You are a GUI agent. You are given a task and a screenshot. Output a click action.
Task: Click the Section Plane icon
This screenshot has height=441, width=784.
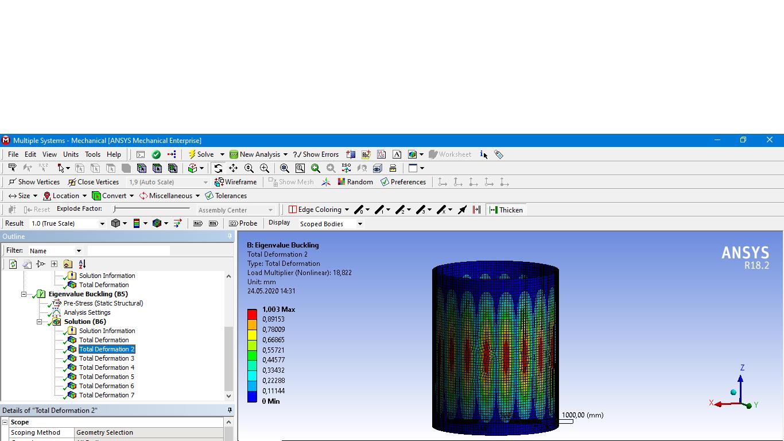(351, 154)
